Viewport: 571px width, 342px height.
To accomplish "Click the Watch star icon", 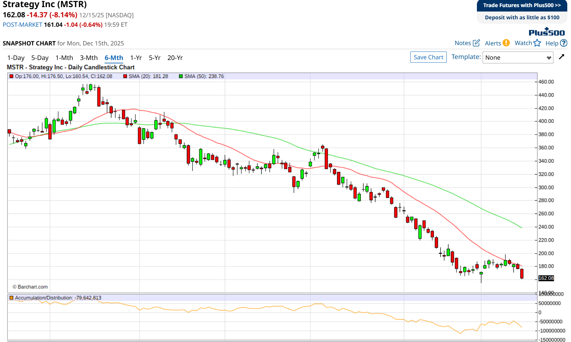I will pos(537,43).
